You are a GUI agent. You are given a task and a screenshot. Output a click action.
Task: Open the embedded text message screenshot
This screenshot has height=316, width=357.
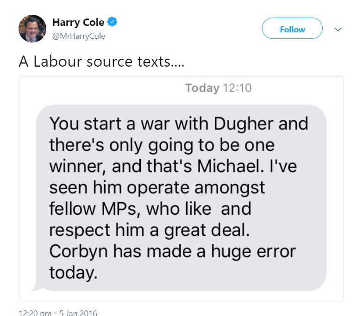(181, 187)
